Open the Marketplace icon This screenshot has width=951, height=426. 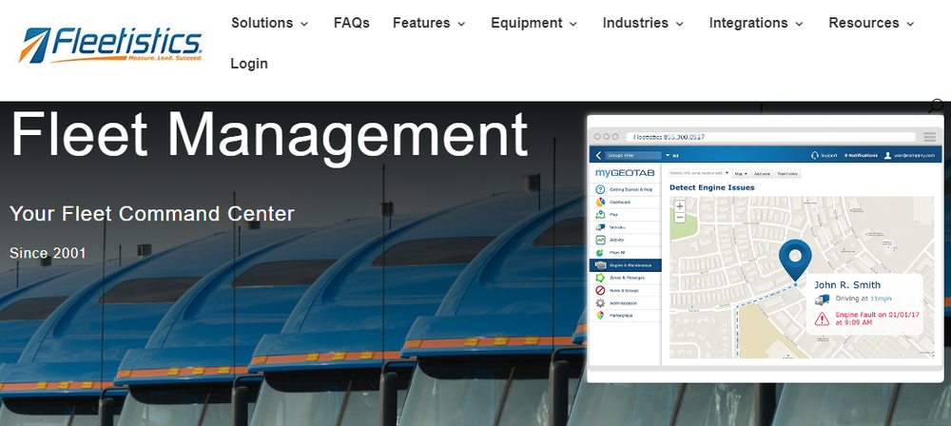coord(600,316)
